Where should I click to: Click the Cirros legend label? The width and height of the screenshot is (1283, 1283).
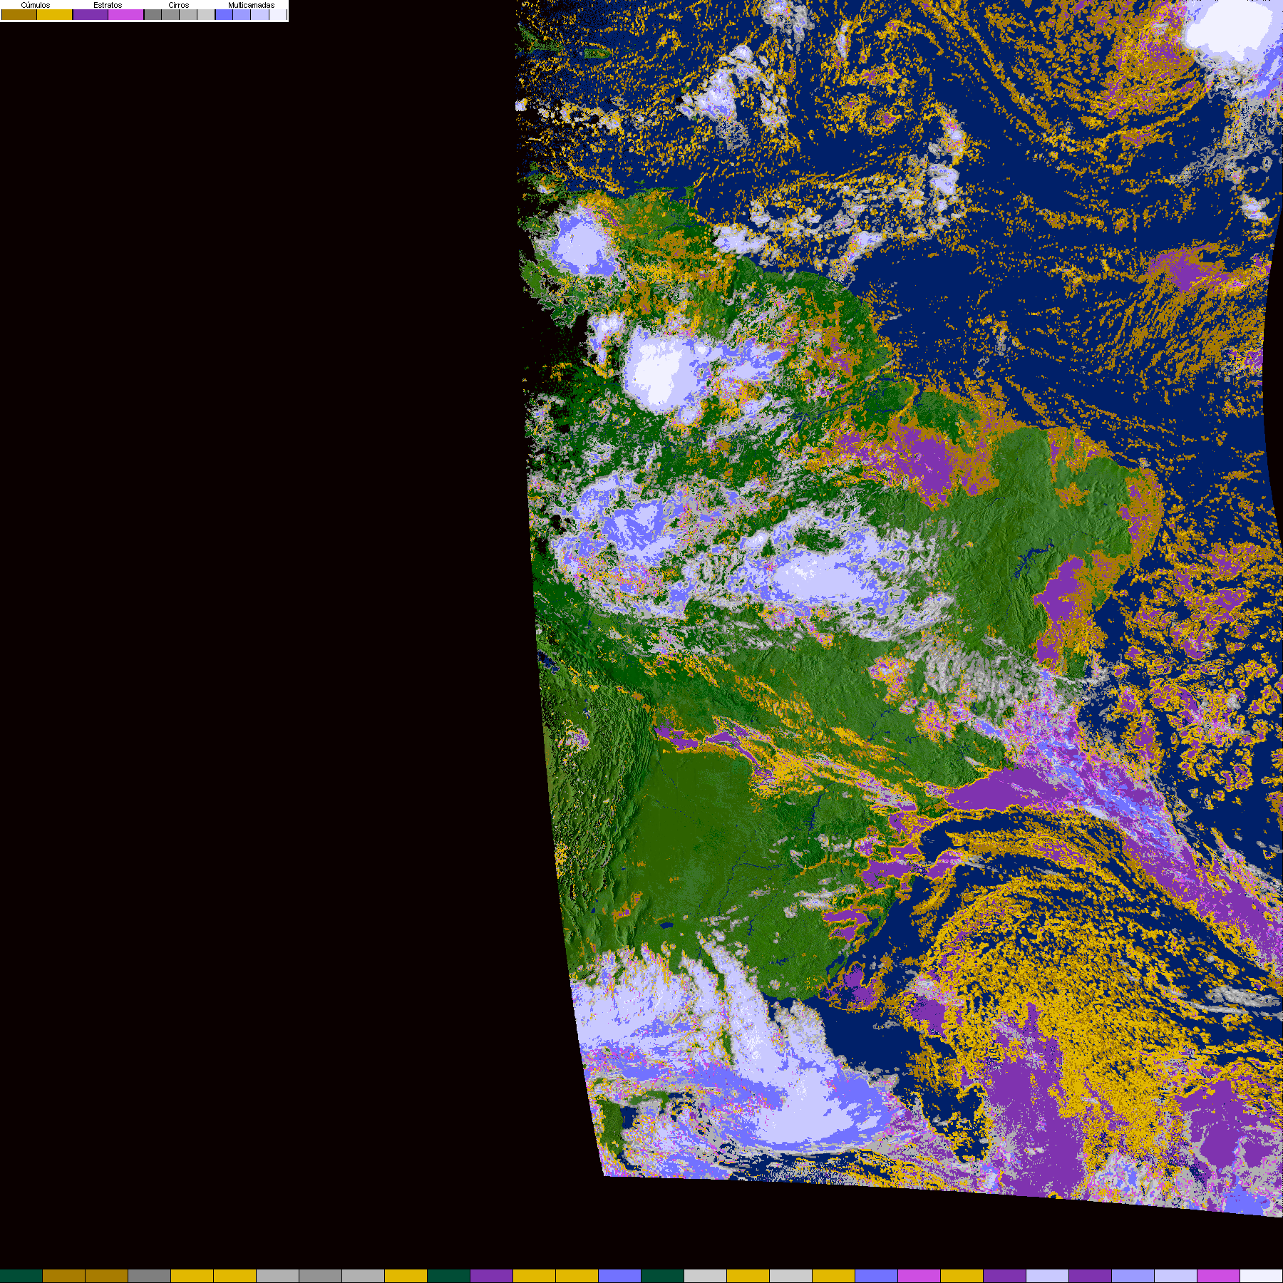coord(179,5)
